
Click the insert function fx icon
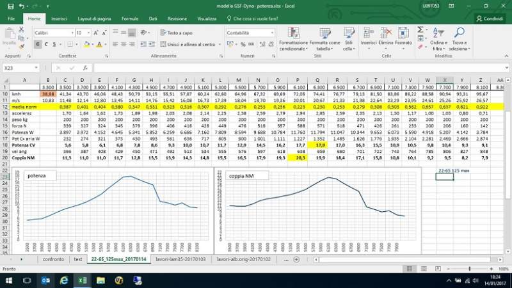[85, 68]
